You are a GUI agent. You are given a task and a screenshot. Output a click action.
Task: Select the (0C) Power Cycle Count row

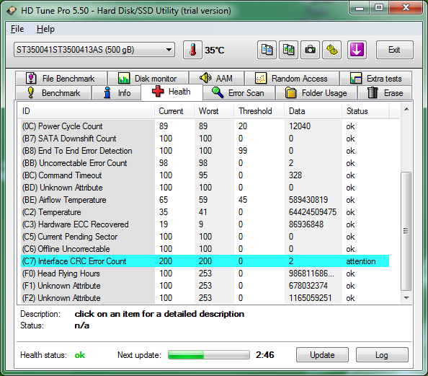(205, 126)
